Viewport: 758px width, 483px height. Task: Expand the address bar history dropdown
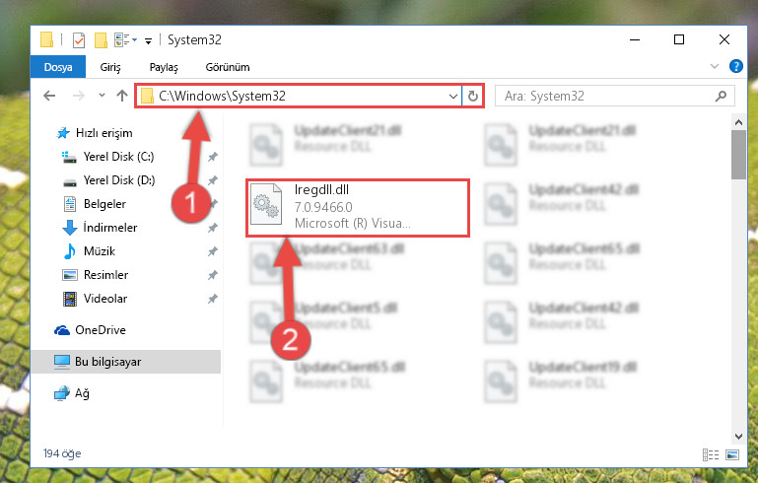tap(453, 96)
